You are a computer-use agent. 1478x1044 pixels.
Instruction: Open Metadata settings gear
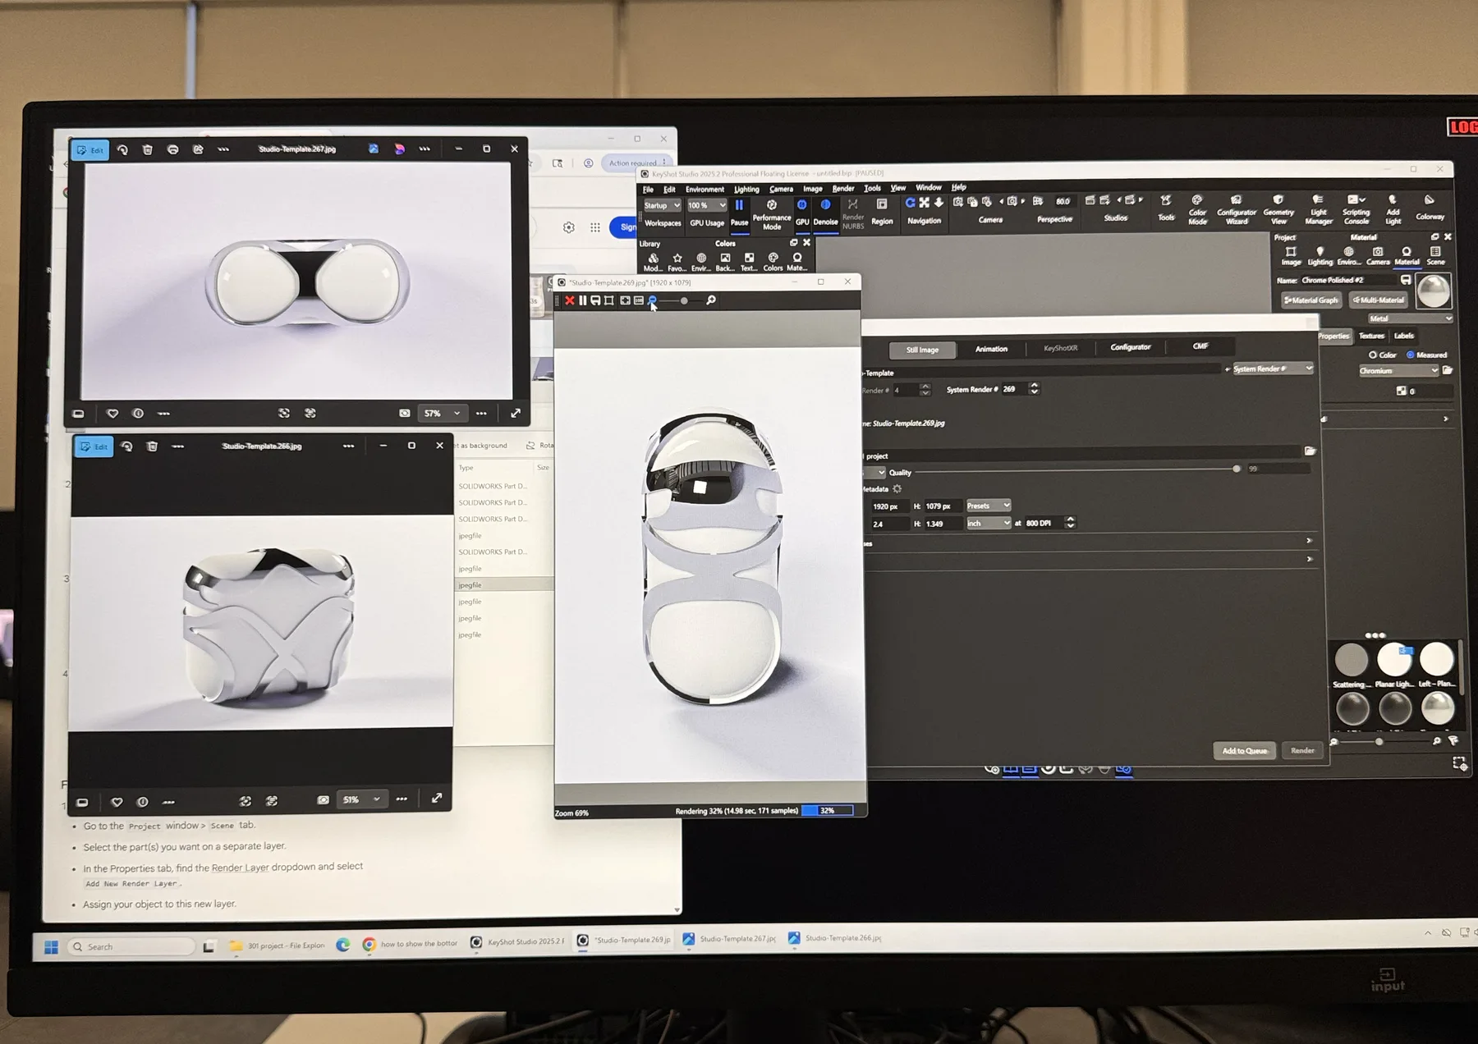(897, 489)
